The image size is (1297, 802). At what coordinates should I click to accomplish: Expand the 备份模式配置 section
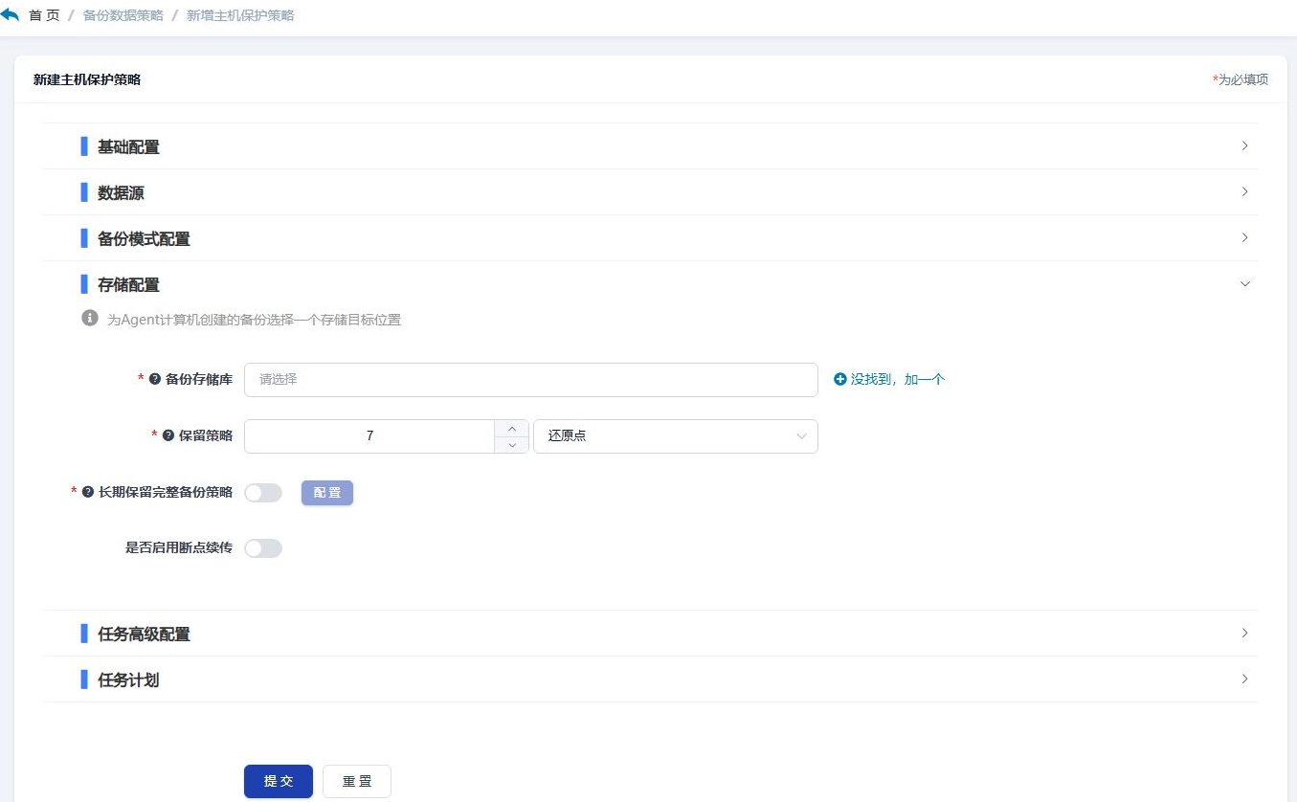click(650, 238)
